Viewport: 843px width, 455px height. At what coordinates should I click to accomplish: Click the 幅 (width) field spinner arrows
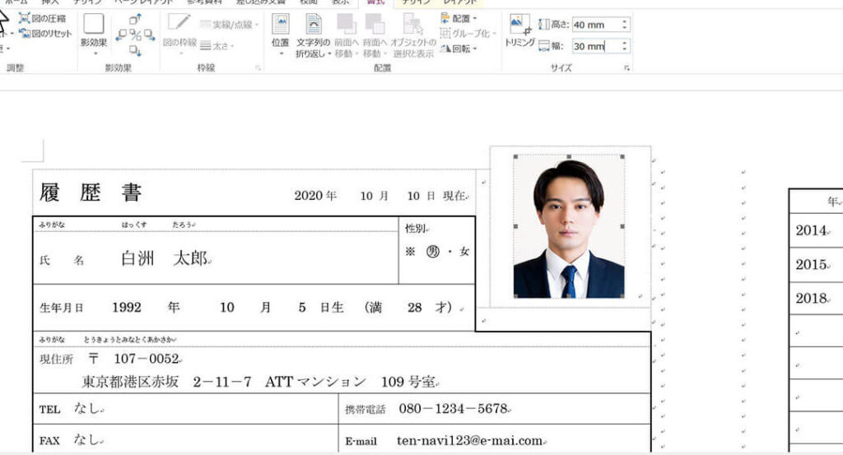click(x=626, y=47)
